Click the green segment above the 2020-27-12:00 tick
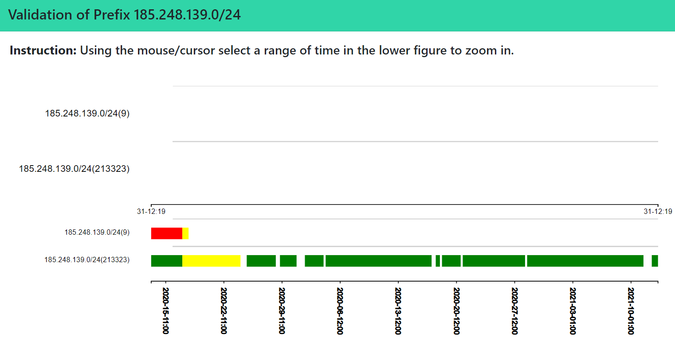 click(494, 261)
